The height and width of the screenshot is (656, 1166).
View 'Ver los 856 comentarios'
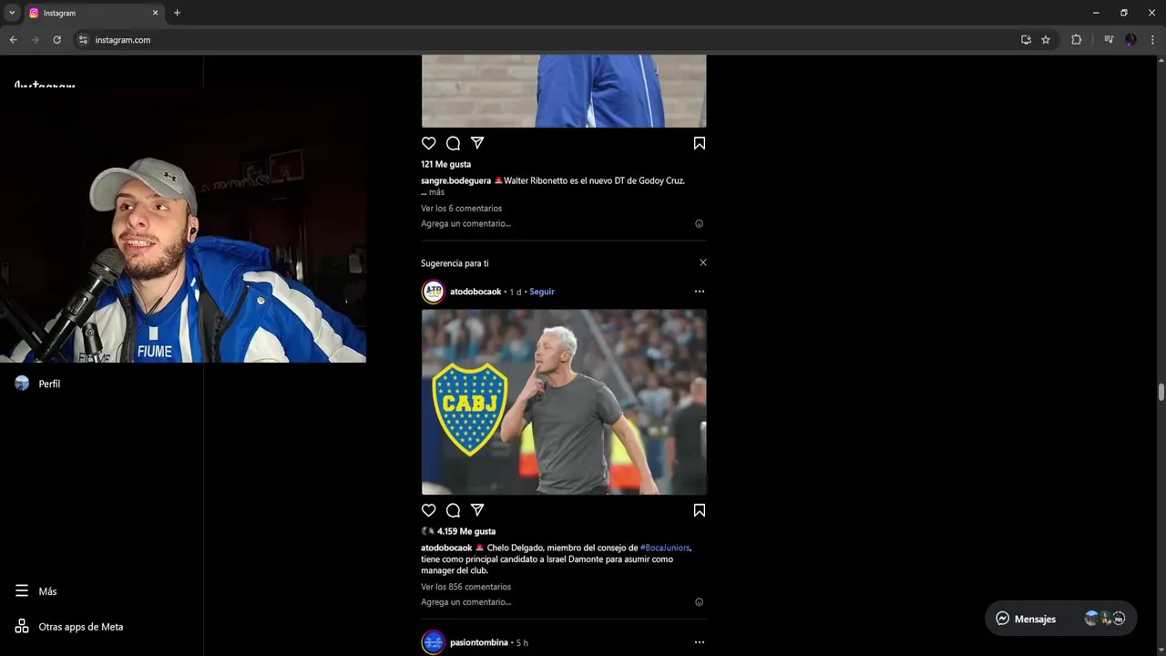point(465,587)
